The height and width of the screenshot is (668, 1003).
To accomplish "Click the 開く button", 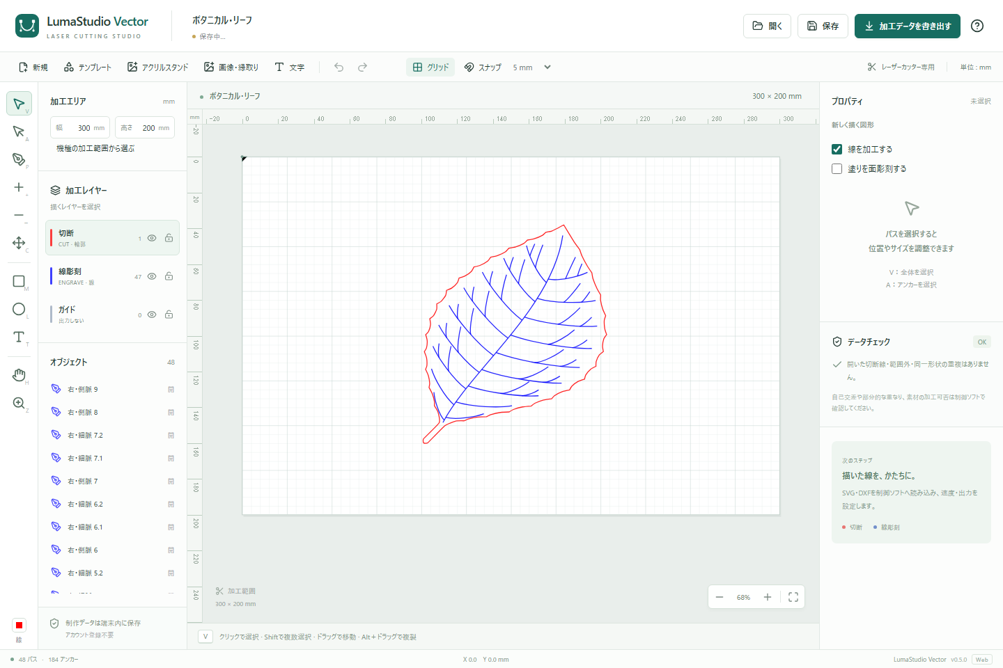I will (767, 26).
